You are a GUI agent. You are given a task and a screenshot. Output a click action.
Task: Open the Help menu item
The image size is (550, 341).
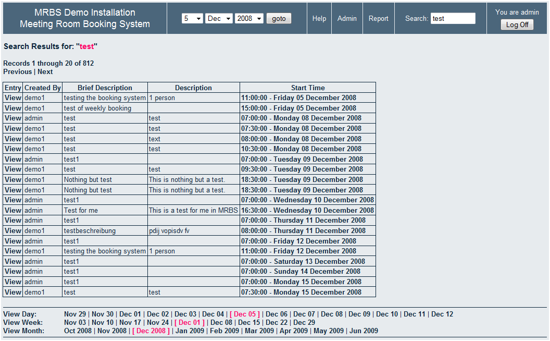319,18
